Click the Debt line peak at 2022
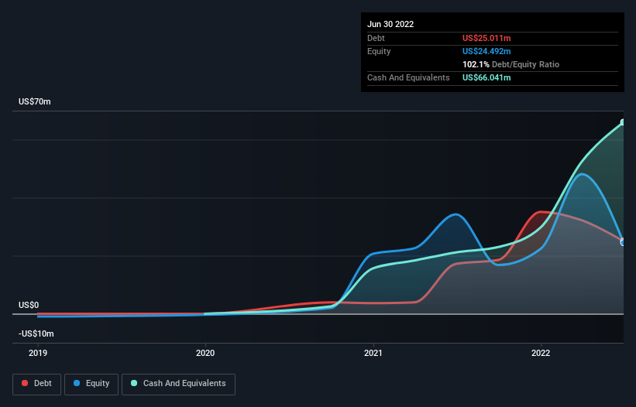This screenshot has width=636, height=407. [541, 212]
